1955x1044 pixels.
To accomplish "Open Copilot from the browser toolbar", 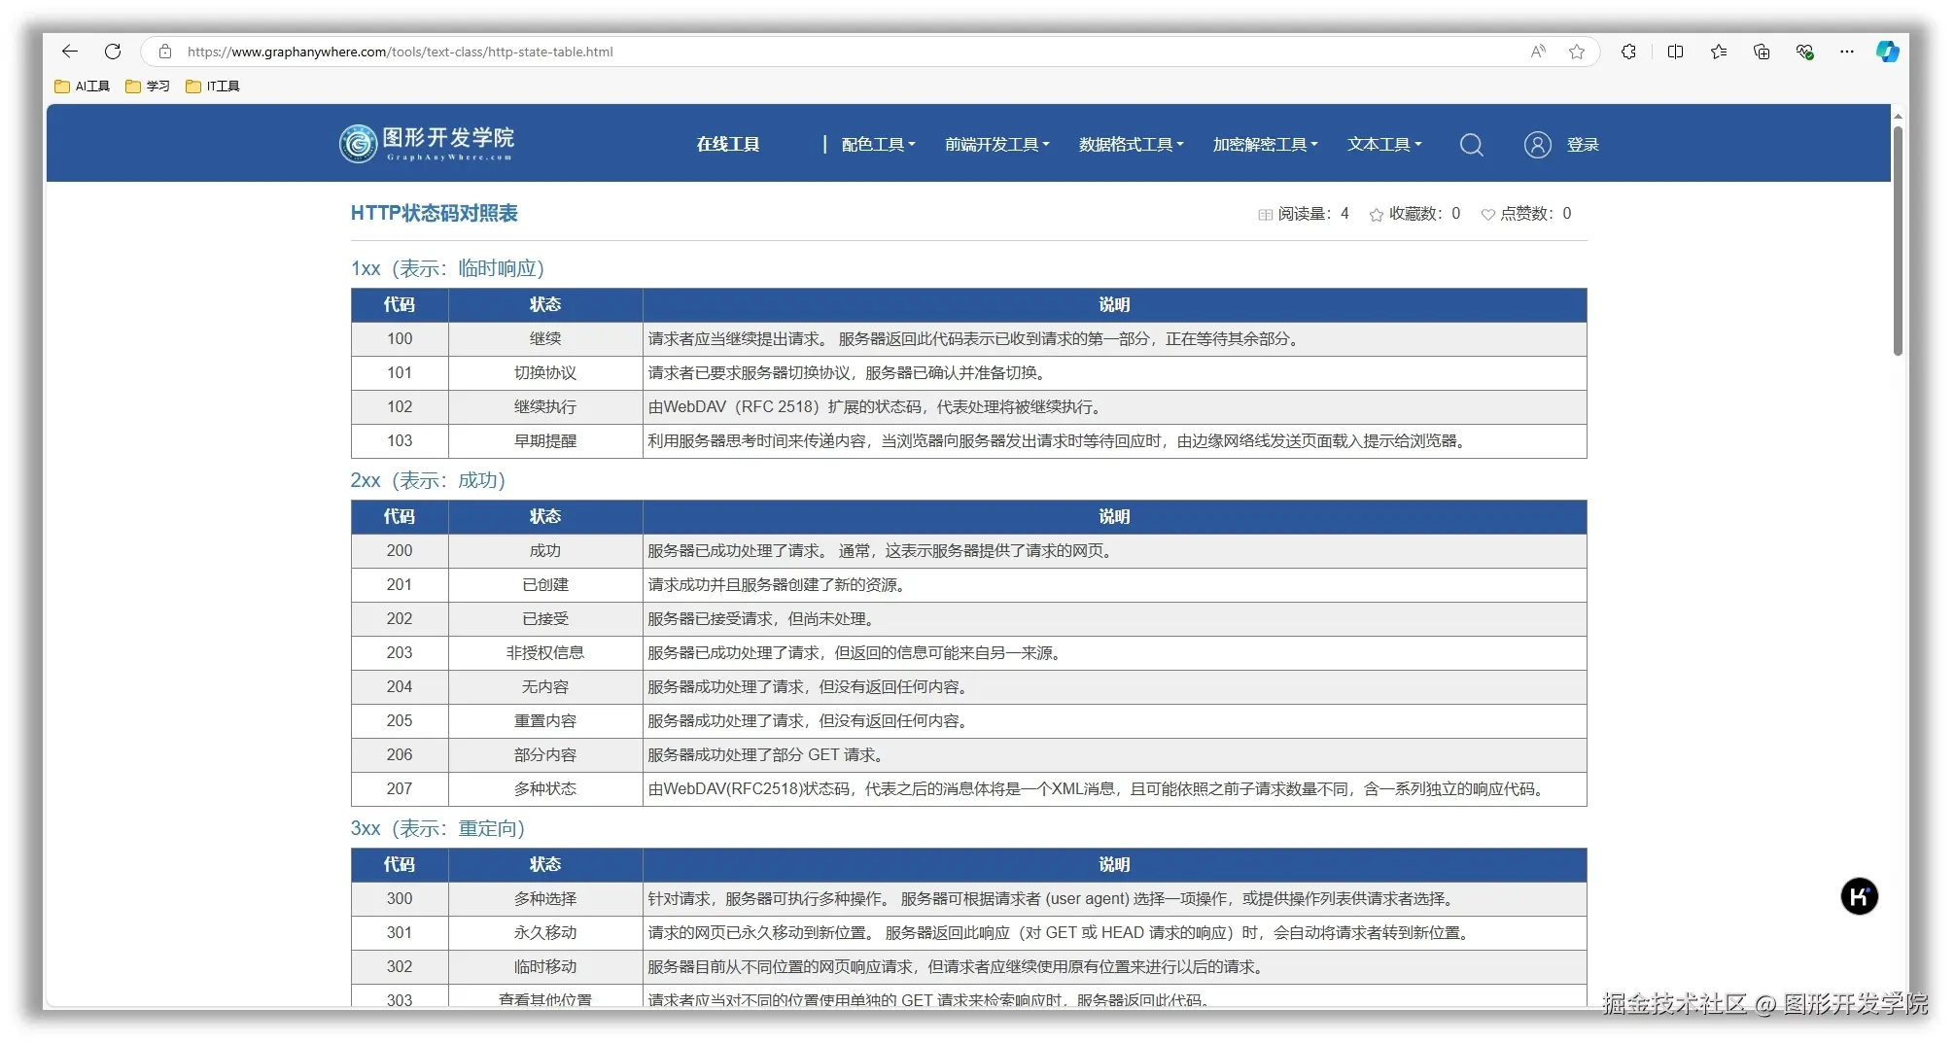I will [x=1887, y=52].
